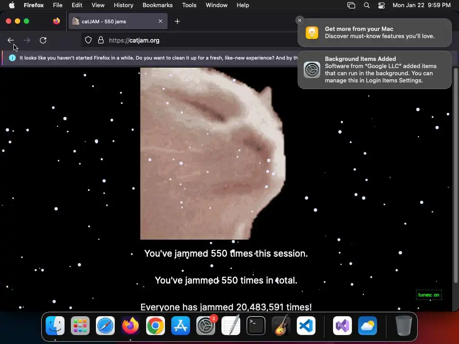The width and height of the screenshot is (459, 344).
Task: Click the Everyone has jammed 20,483,591 times text
Action: 226,307
